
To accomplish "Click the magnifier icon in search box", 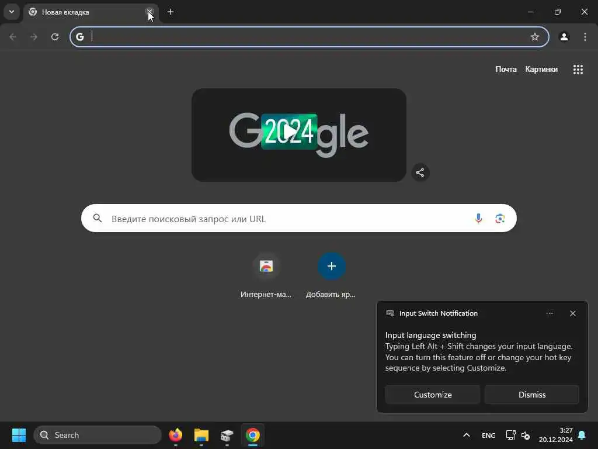I will tap(98, 218).
